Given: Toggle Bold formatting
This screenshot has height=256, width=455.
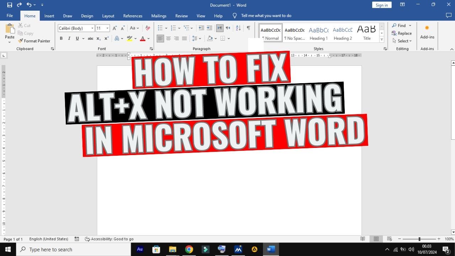Looking at the screenshot, I should (x=61, y=38).
